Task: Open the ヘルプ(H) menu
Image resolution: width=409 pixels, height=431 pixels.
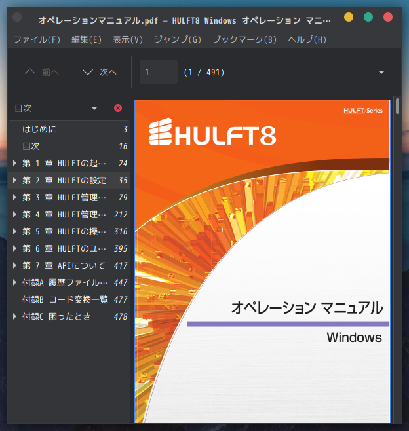Action: [x=307, y=39]
